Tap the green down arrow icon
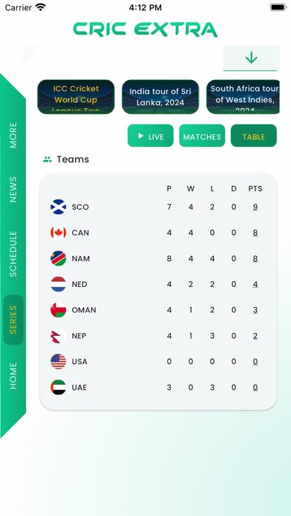The width and height of the screenshot is (291, 516). coord(251,58)
